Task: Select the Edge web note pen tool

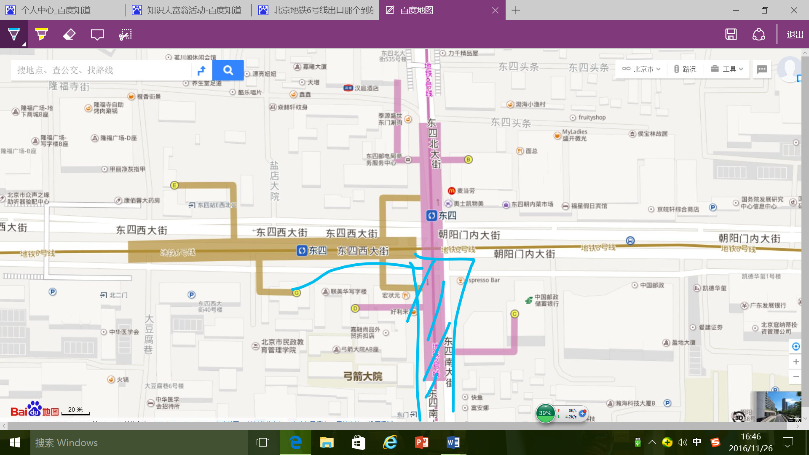Action: tap(14, 34)
